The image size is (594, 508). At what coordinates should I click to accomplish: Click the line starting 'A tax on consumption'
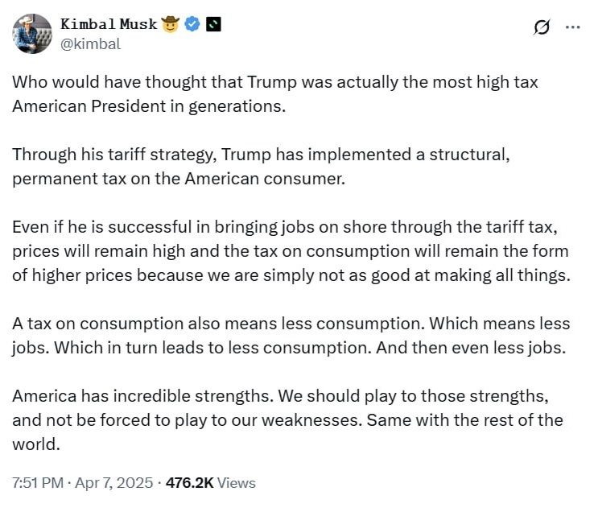coord(291,324)
